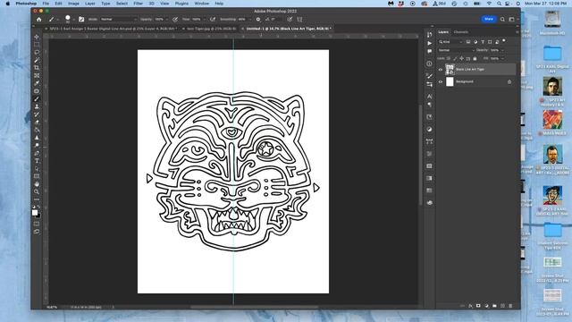
Task: Hide the Black Line Art Tiger layer
Action: 441,70
